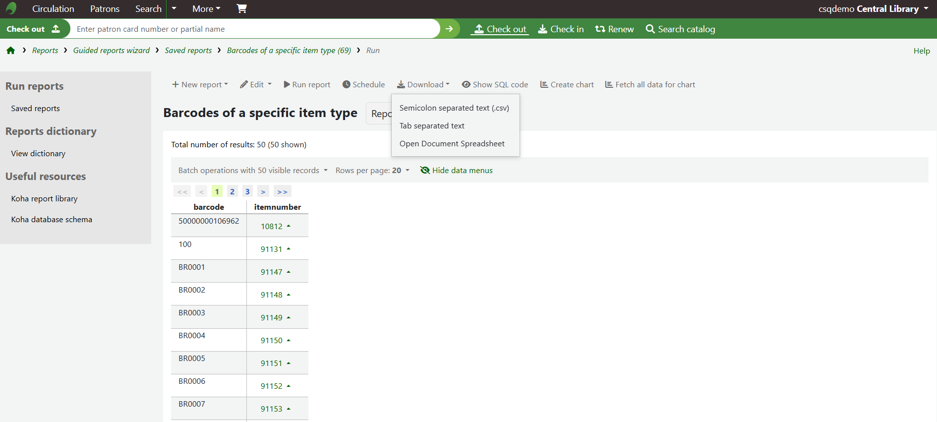Click Create chart button
The image size is (937, 422).
tap(567, 85)
